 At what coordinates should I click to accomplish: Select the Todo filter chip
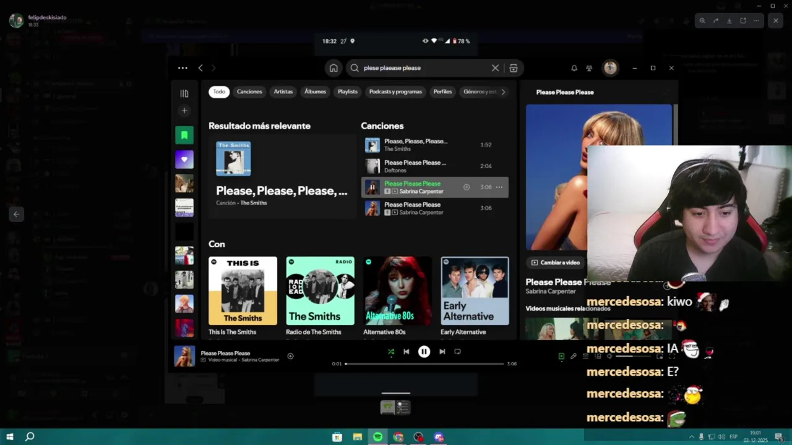pos(219,91)
